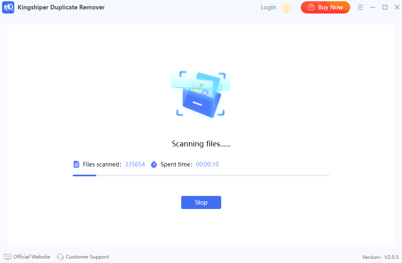This screenshot has height=263, width=402.
Task: Minimize the Duplicate Remover window
Action: (x=372, y=7)
